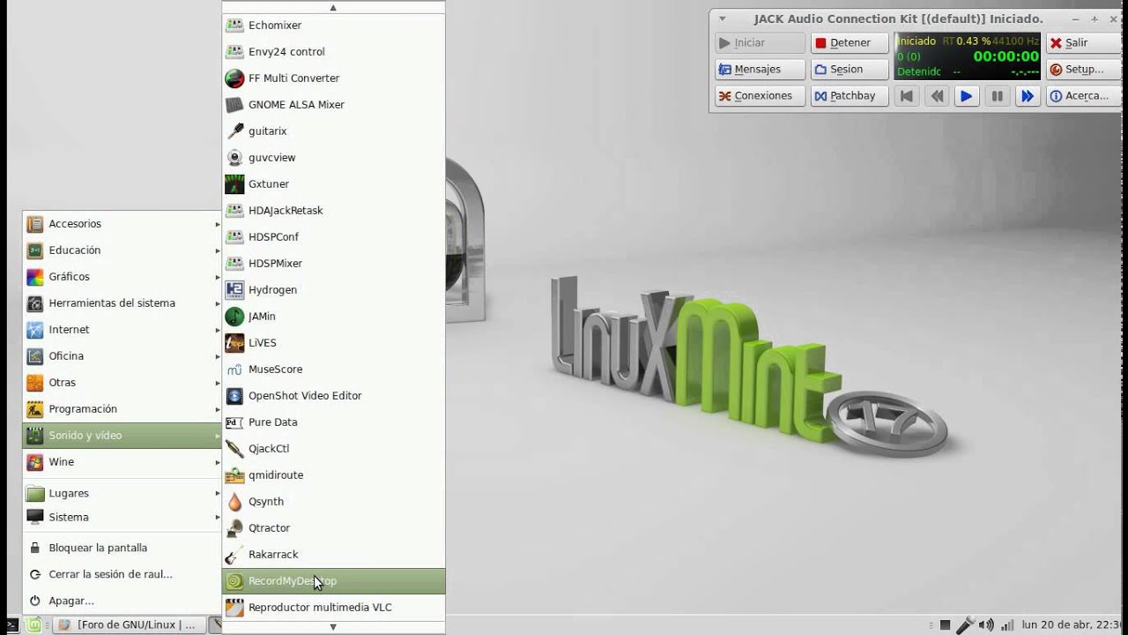Launch QjackCtl from the menu
Screen dimensions: 1128x635
point(333,449)
